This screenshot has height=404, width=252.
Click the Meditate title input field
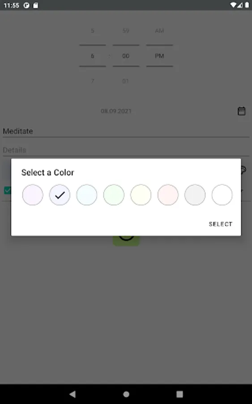pos(126,131)
